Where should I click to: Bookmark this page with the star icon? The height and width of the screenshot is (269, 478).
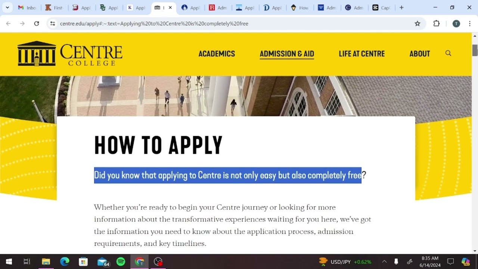click(418, 24)
